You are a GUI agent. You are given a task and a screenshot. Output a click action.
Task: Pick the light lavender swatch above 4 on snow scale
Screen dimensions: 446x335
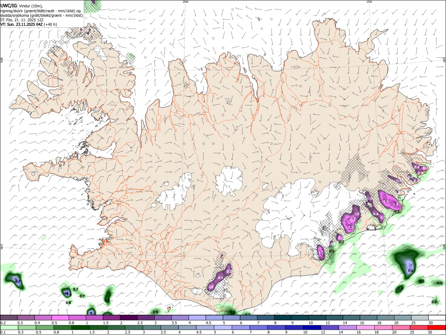tap(197, 318)
